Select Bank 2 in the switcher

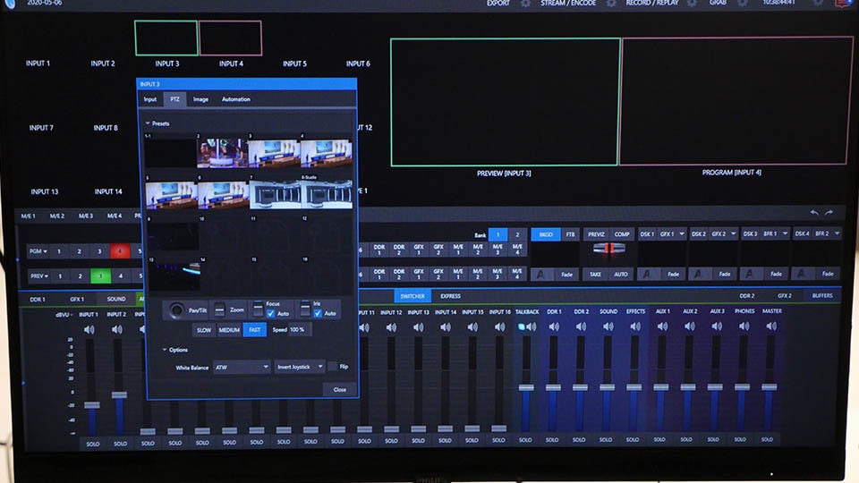tap(517, 235)
